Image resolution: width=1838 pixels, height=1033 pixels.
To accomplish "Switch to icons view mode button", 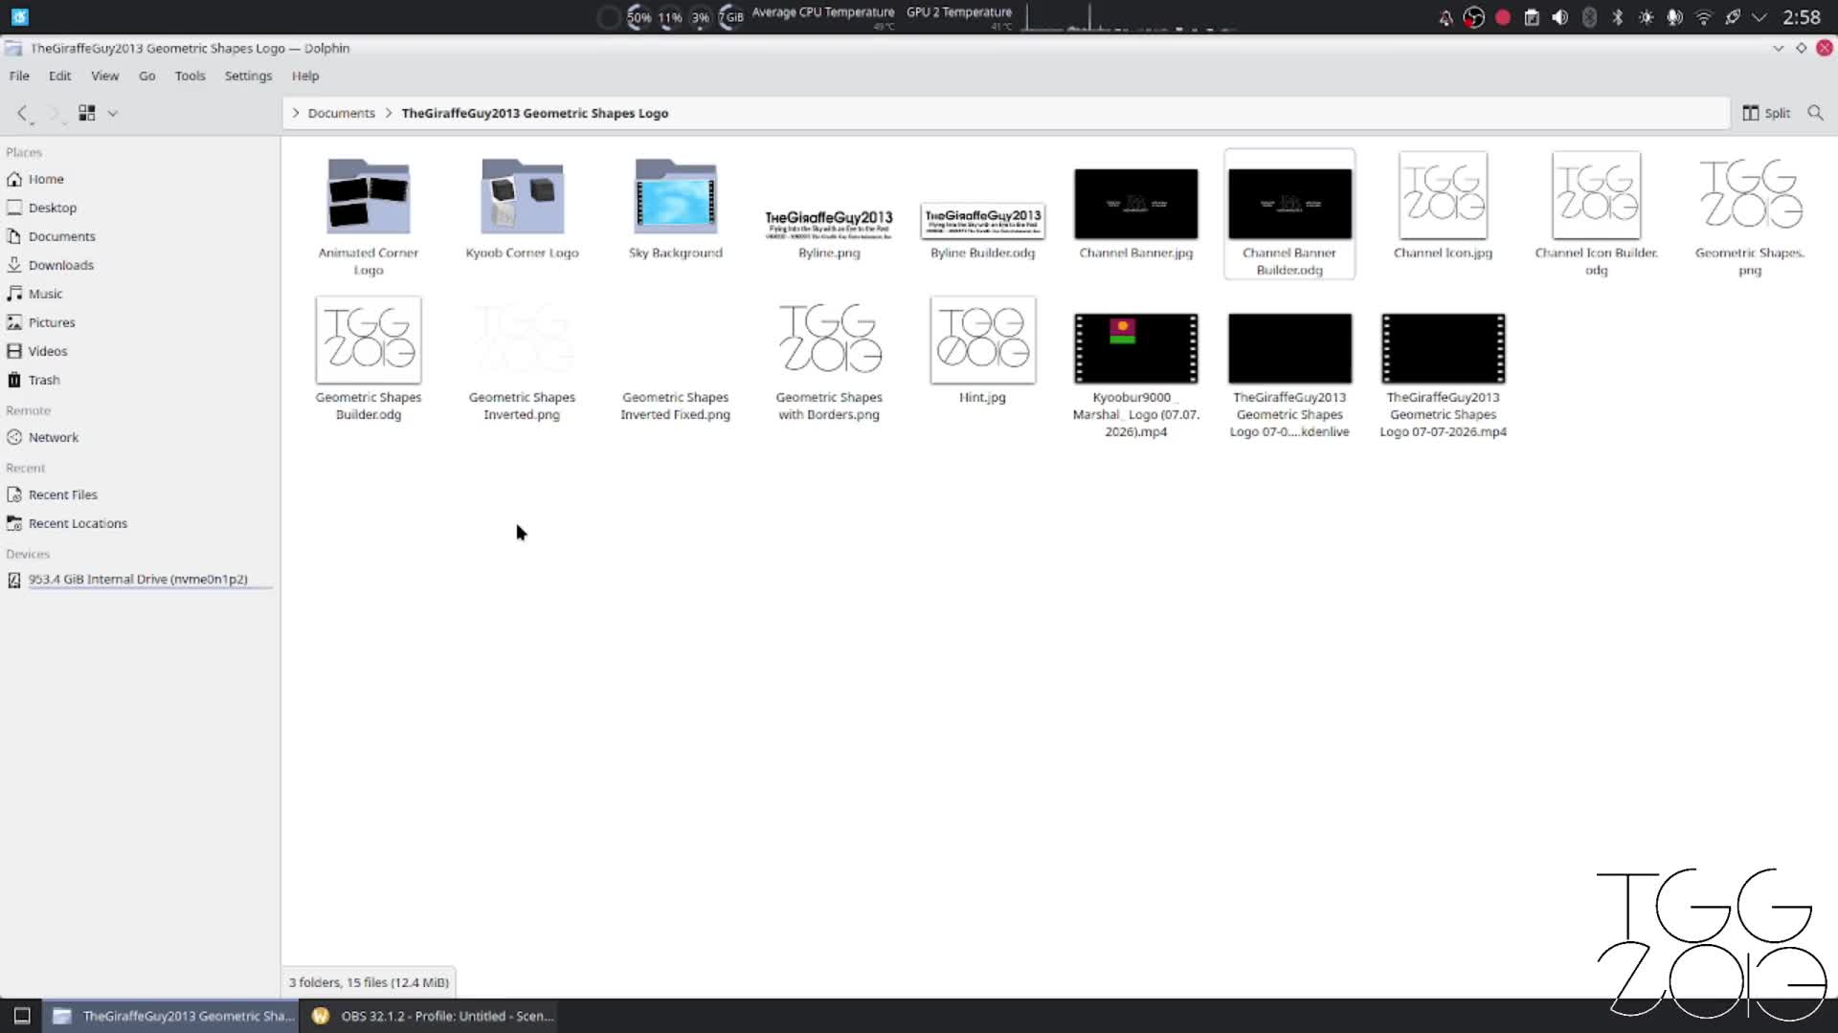I will point(87,113).
